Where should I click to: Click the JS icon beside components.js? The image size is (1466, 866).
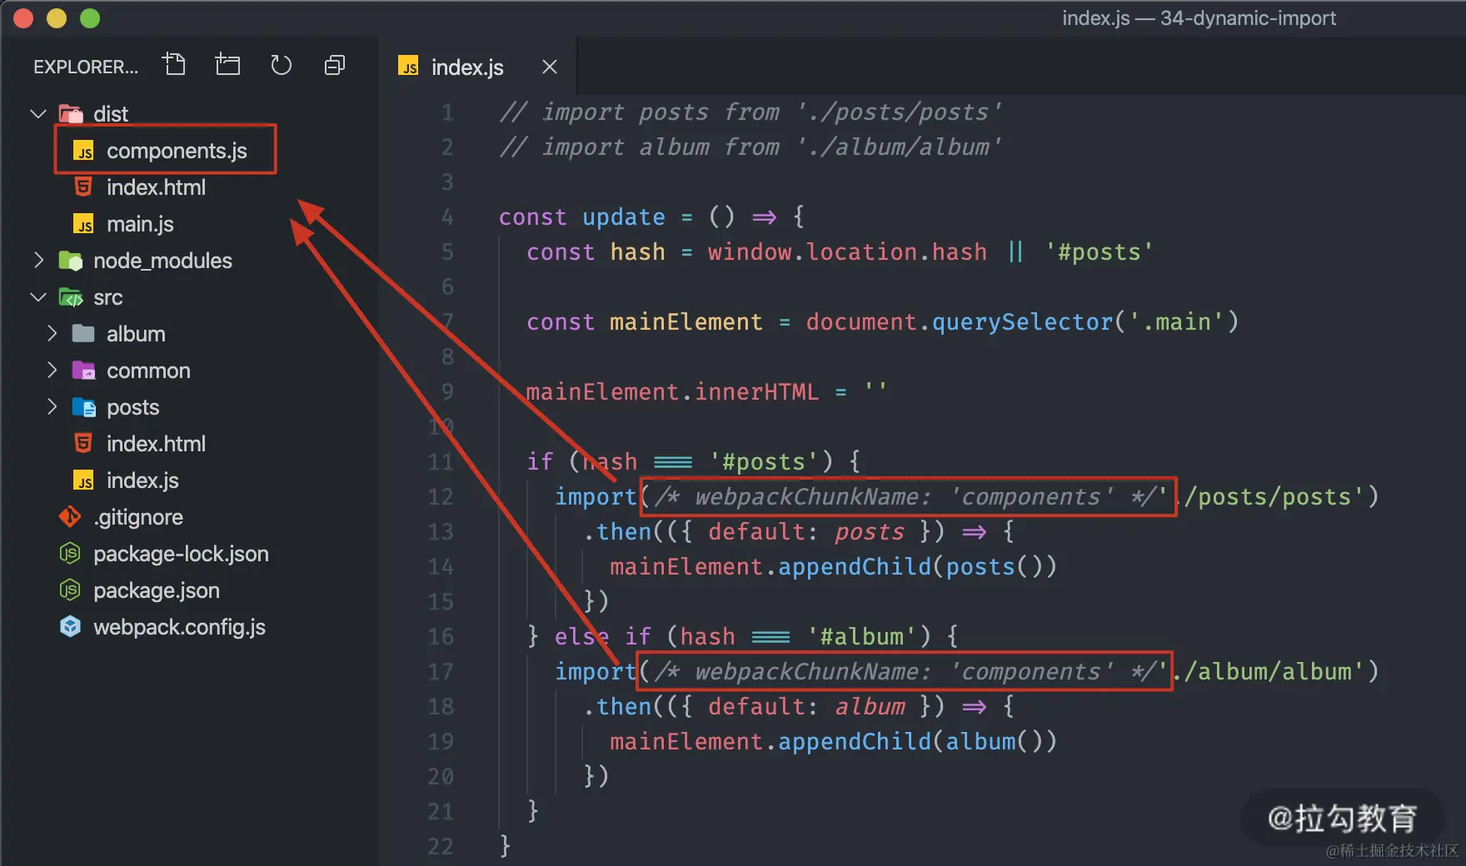[84, 151]
